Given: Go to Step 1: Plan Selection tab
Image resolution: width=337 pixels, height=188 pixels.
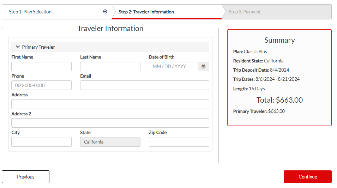Looking at the screenshot, I should (x=57, y=12).
